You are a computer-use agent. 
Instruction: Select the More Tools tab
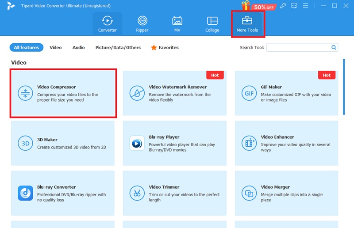(247, 24)
